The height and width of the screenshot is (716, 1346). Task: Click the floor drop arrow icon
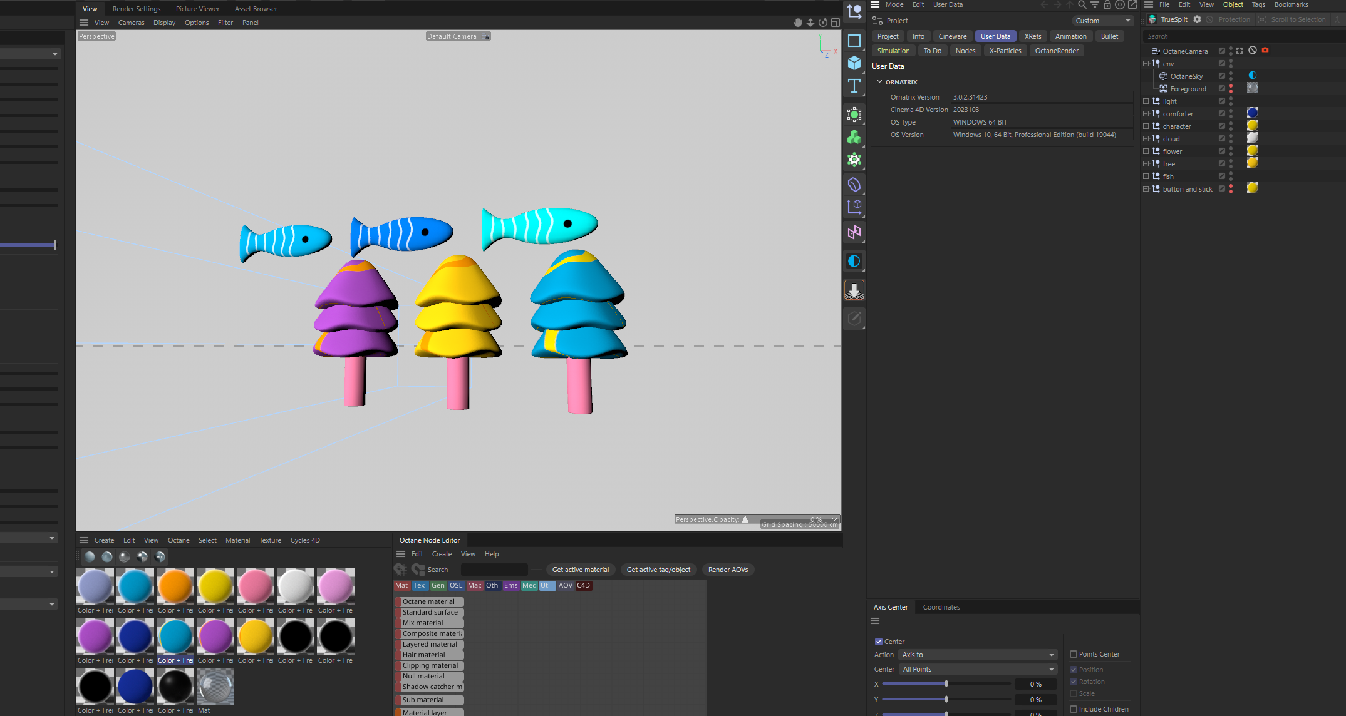854,290
